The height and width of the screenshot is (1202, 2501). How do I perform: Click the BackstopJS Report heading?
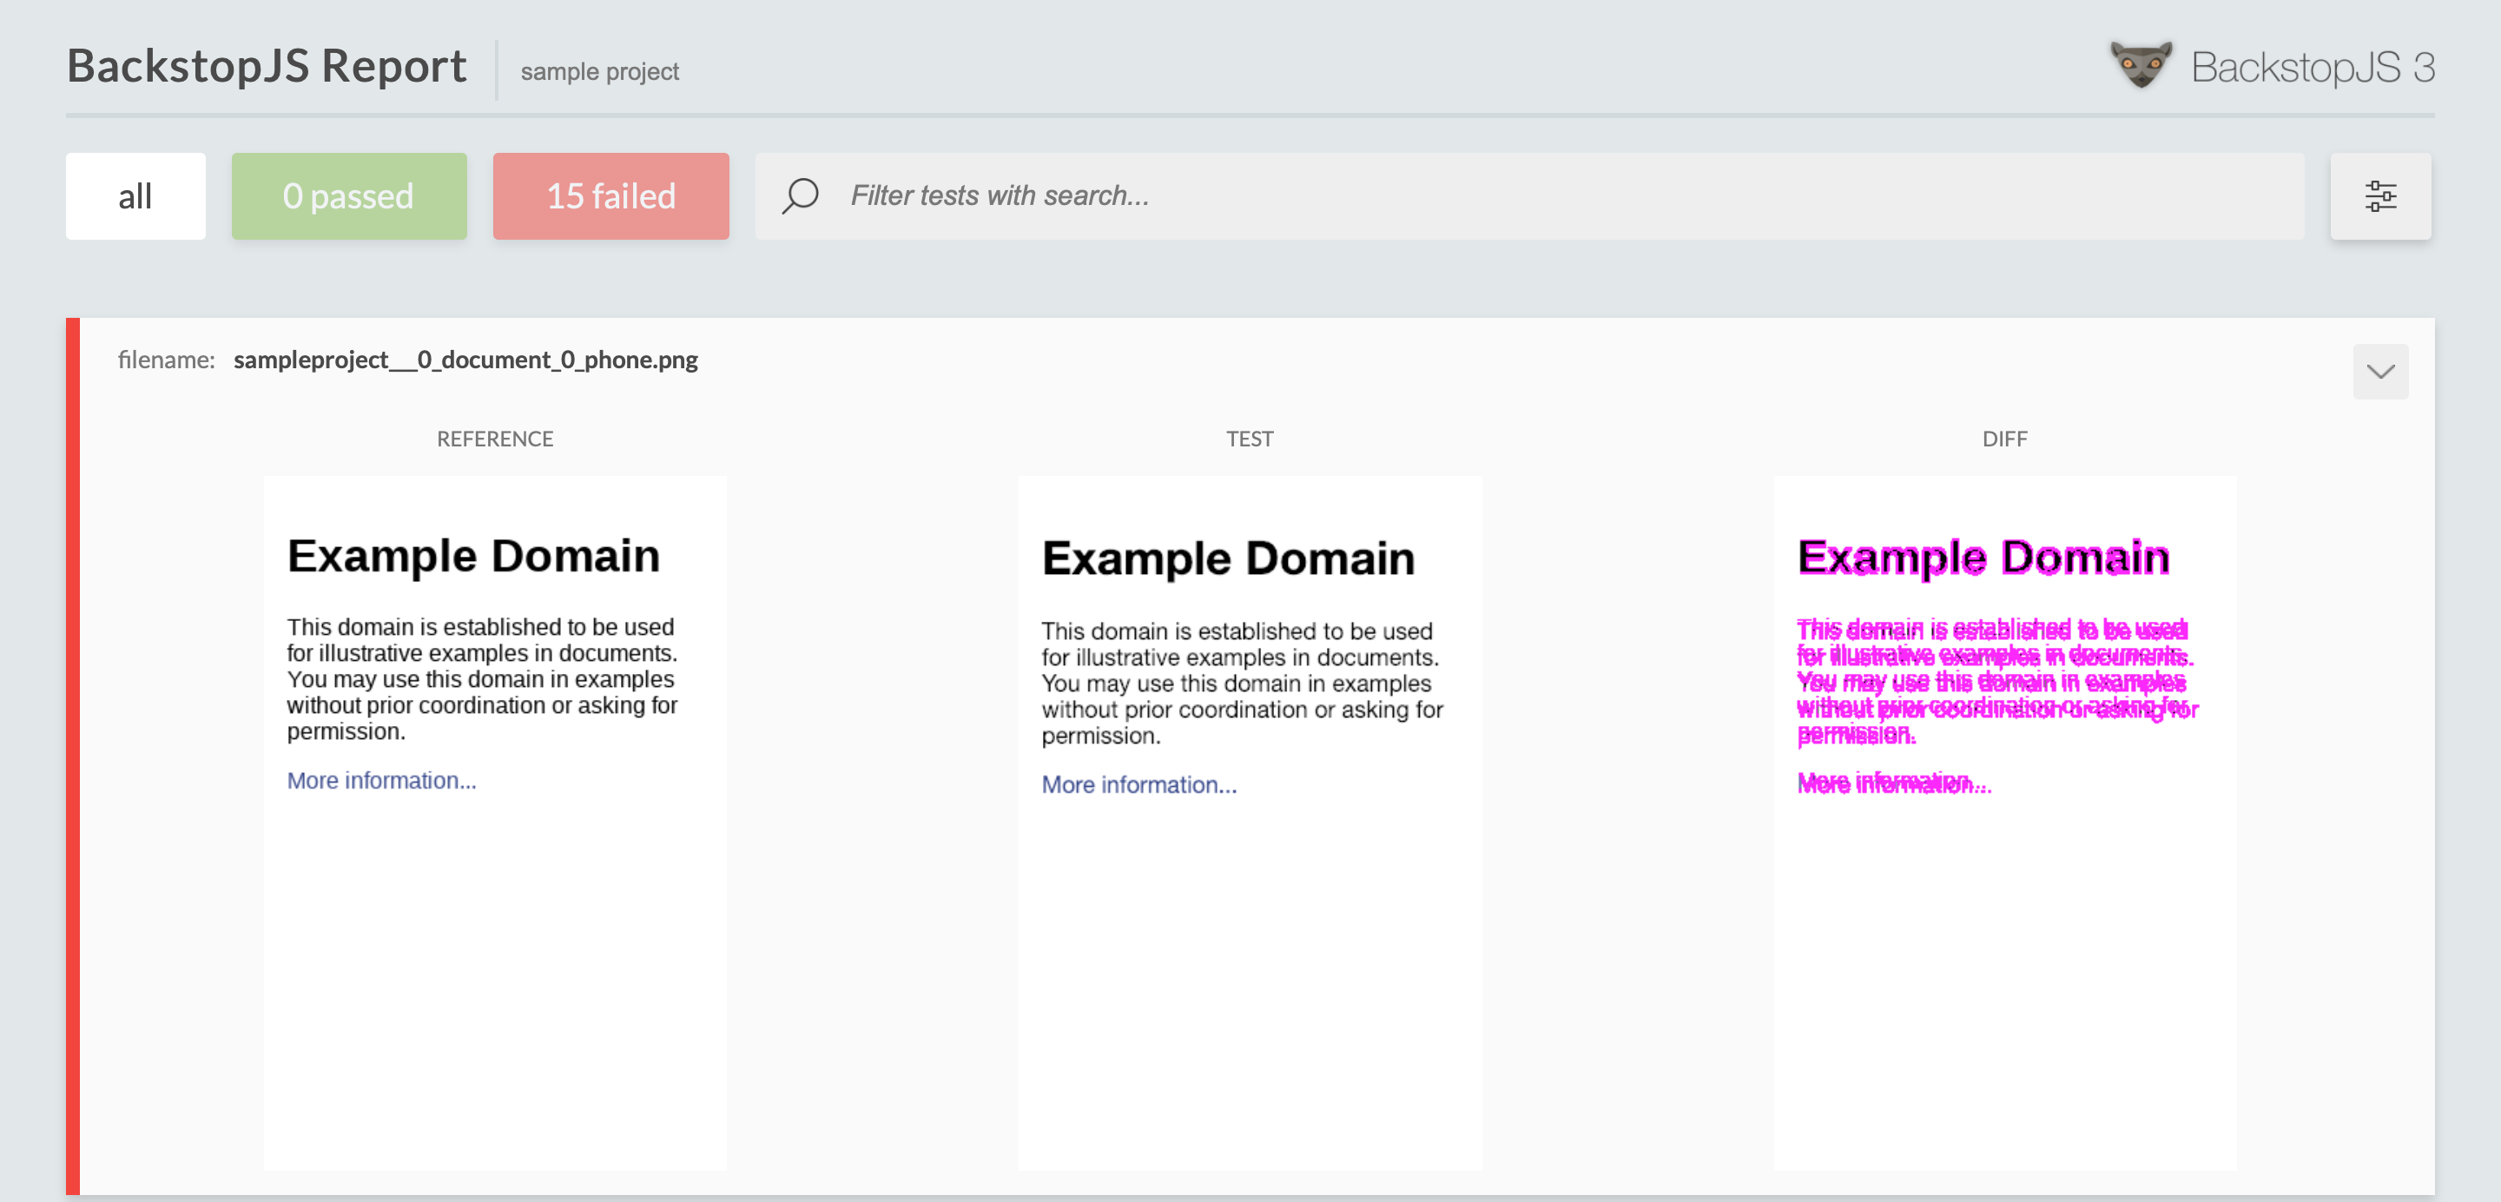click(267, 66)
